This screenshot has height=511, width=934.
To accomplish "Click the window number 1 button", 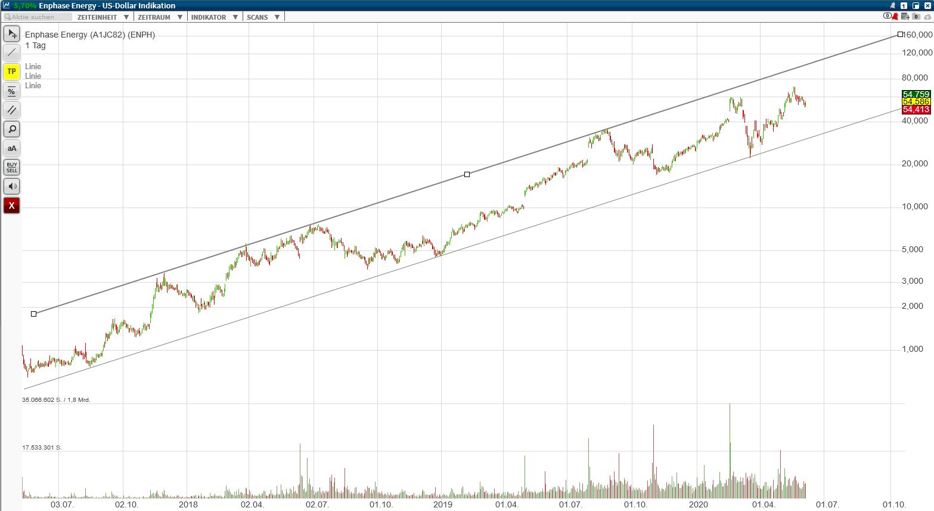I will (904, 6).
